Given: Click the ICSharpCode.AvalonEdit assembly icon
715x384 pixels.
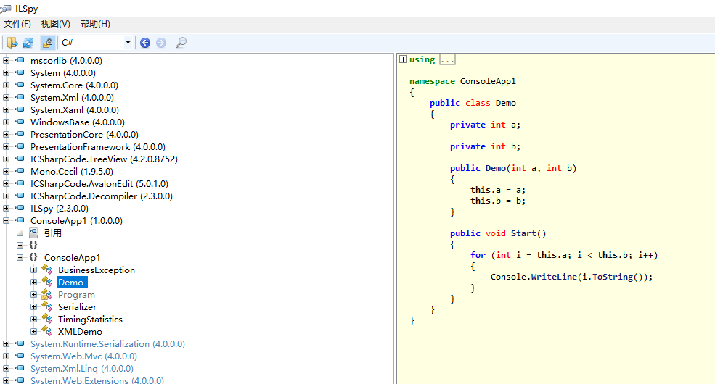Looking at the screenshot, I should [x=20, y=183].
